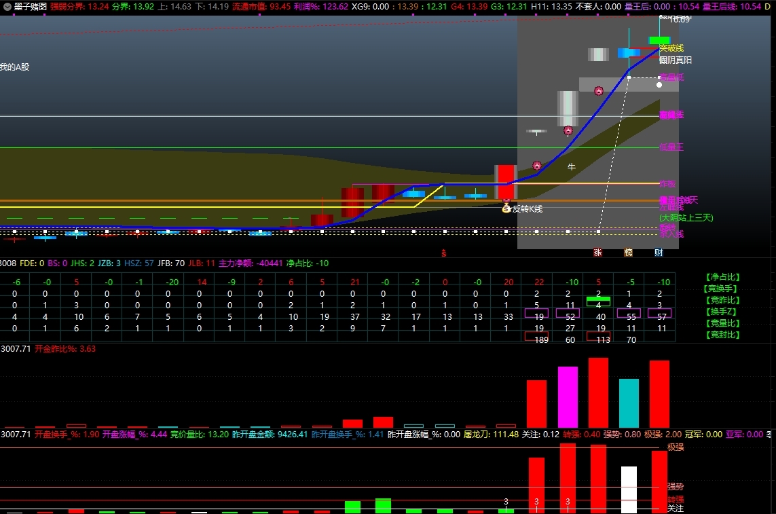Click the 【竞换手】 row label

721,288
